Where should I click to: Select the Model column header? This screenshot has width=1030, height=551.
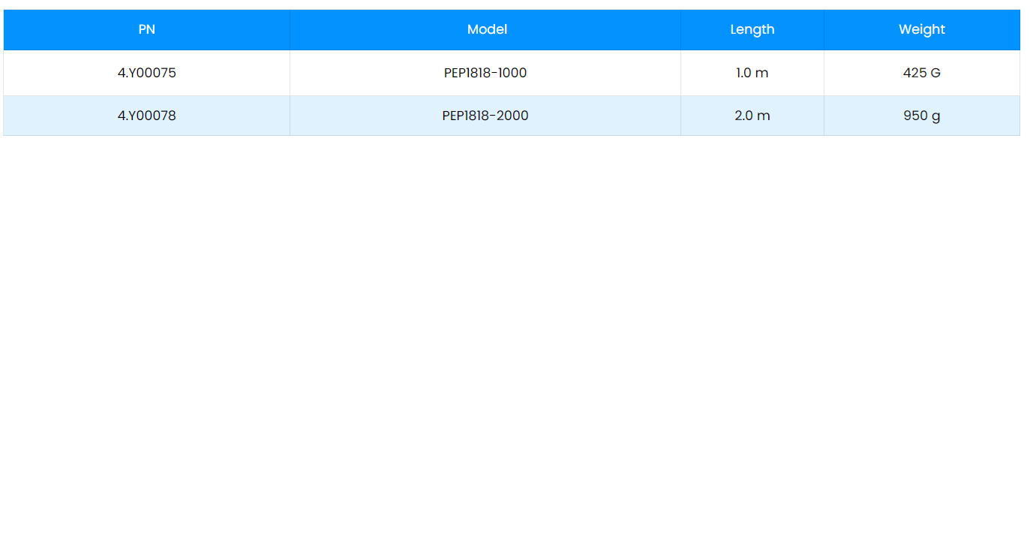point(487,29)
